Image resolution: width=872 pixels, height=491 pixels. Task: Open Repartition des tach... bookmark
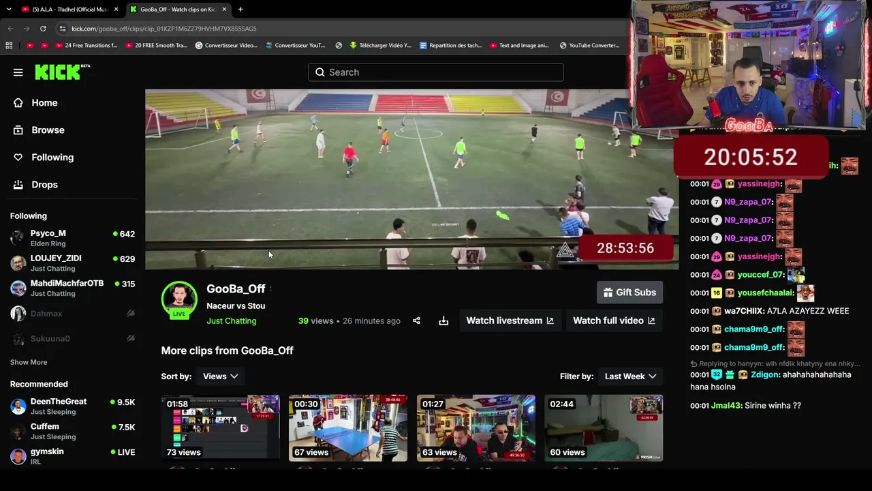[451, 46]
